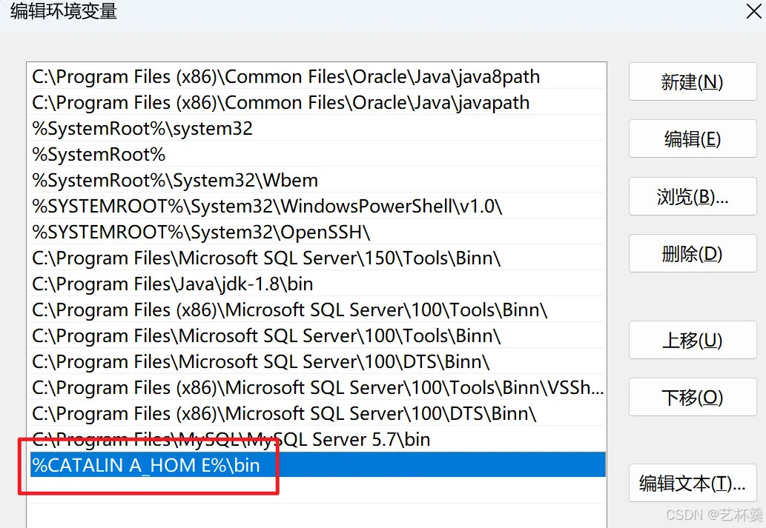766x528 pixels.
Task: Select the WindowsPowerShell\v1.0 entry
Action: pos(317,206)
